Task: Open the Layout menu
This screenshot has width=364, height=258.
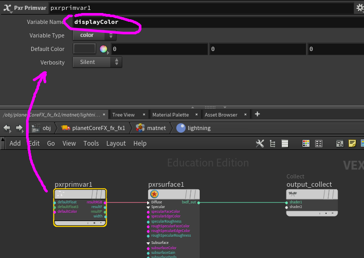Action: [116, 143]
